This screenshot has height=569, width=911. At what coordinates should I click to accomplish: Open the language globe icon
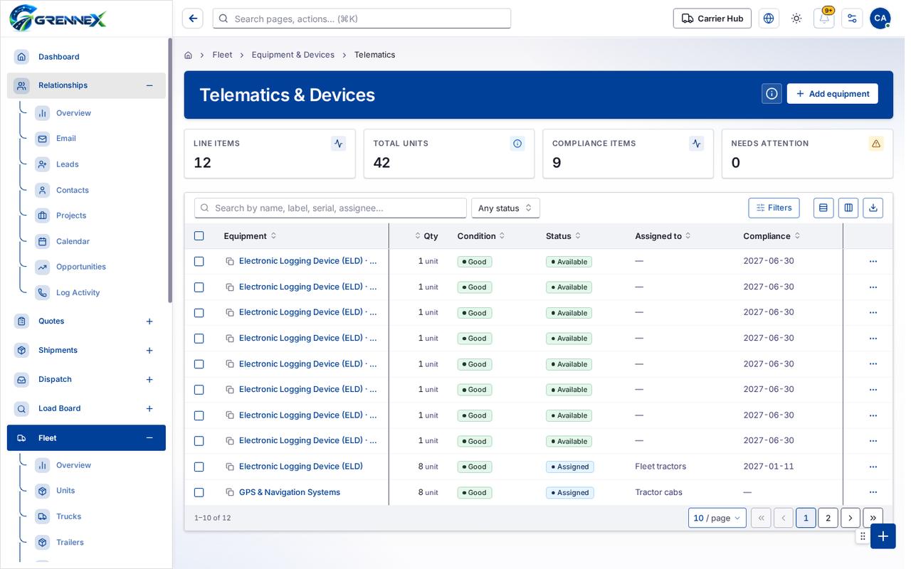[x=769, y=18]
